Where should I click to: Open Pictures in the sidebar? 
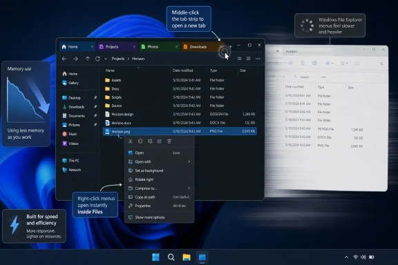coord(71,125)
